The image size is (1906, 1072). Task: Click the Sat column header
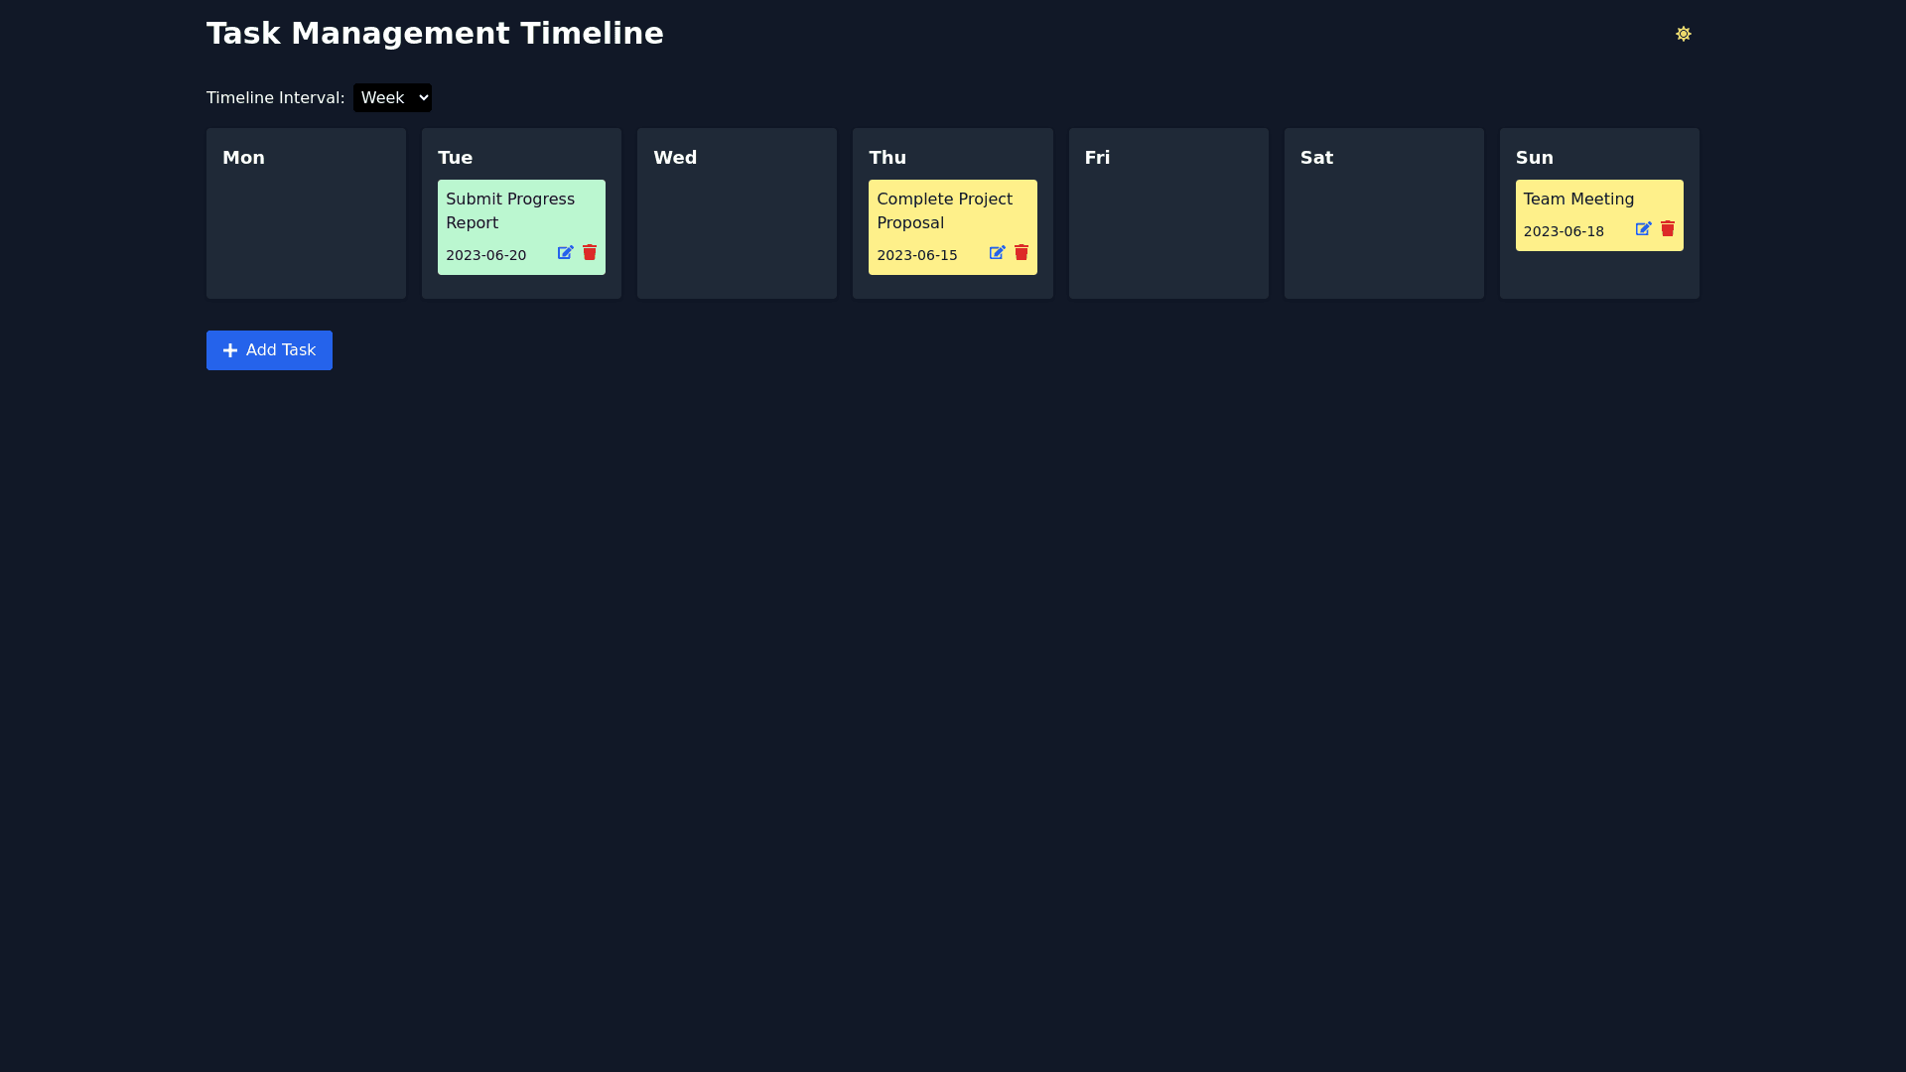[1316, 157]
